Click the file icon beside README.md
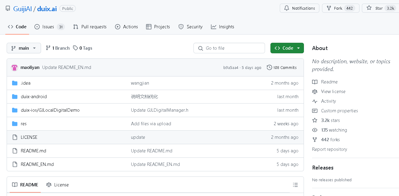Screen dimensions: 399x196 pyautogui.click(x=15, y=151)
